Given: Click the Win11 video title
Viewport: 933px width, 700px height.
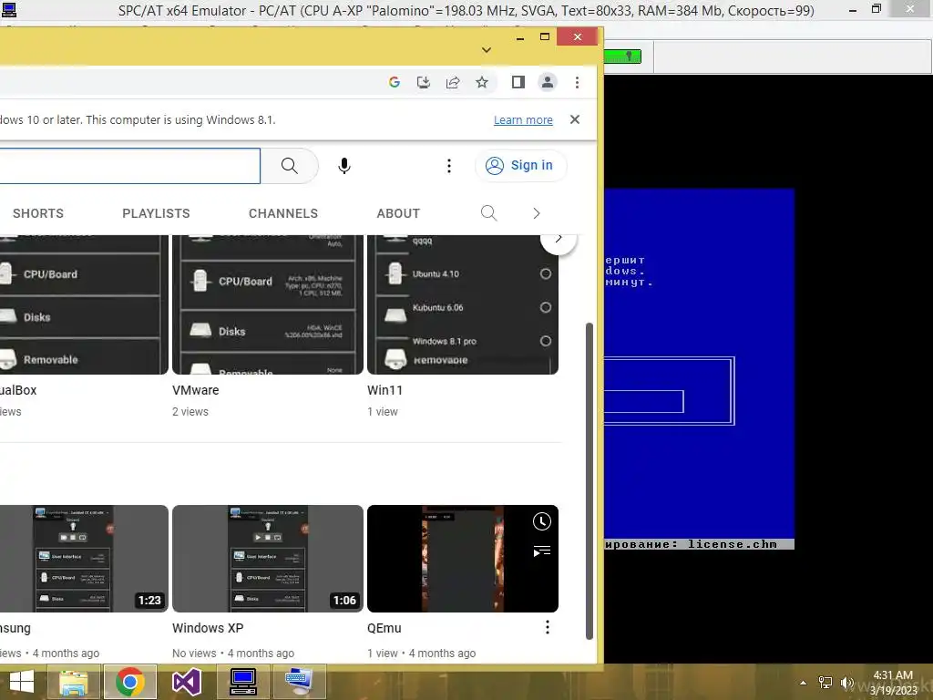Looking at the screenshot, I should coord(385,390).
